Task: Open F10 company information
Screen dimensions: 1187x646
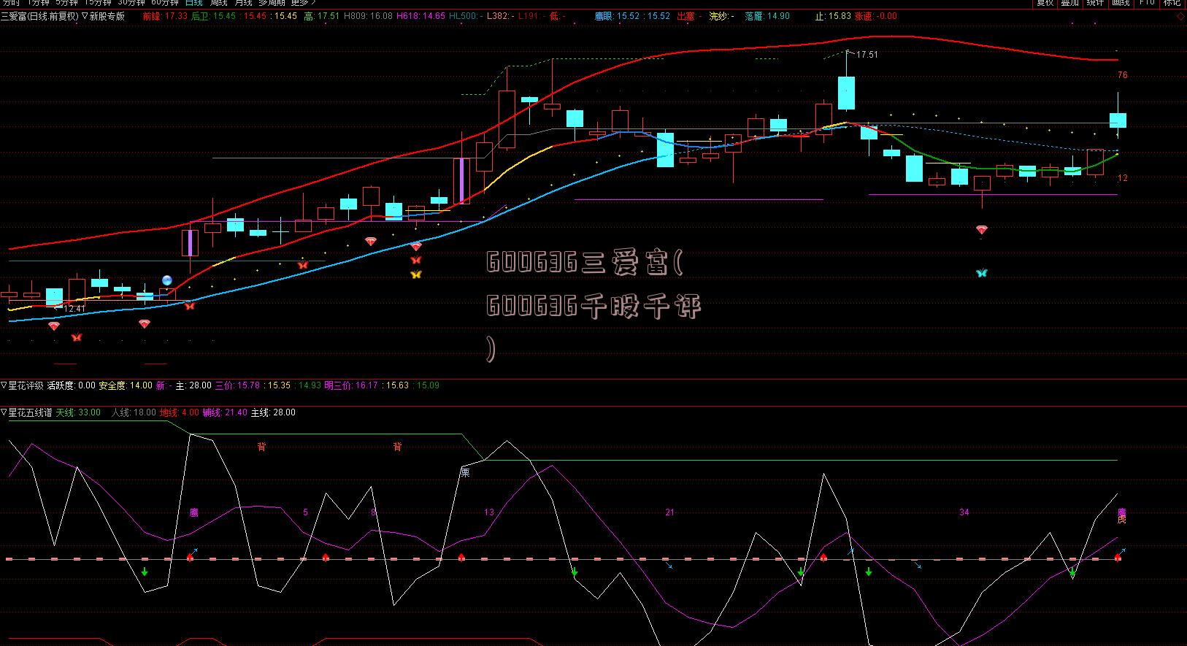Action: 1147,3
